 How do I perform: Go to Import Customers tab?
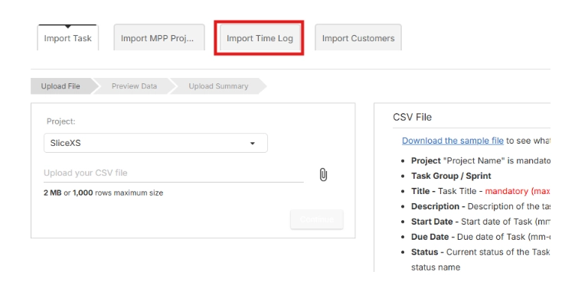[358, 37]
